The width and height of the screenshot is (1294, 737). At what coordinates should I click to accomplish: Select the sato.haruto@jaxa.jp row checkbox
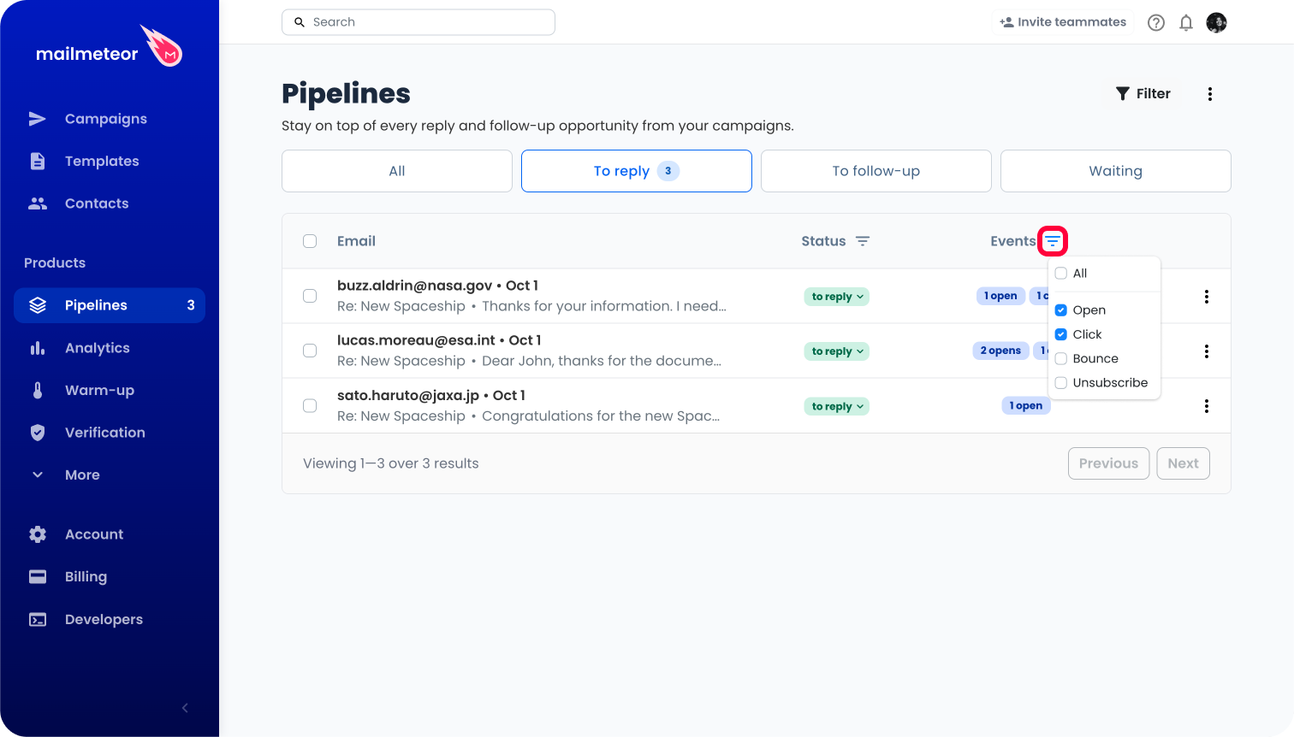click(310, 405)
